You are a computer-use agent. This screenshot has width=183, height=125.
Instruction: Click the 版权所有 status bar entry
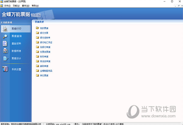(21, 124)
